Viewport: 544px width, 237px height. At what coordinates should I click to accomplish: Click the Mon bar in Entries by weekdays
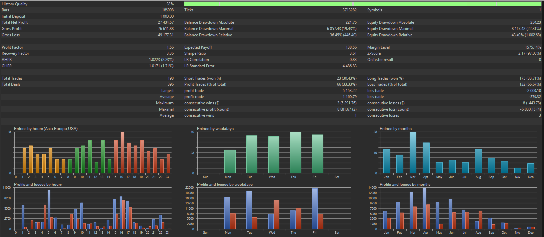pyautogui.click(x=230, y=161)
